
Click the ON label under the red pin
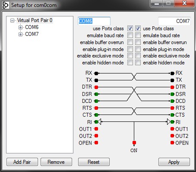(x=134, y=150)
